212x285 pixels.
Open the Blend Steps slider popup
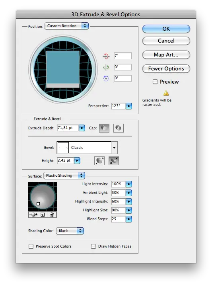[x=129, y=219]
